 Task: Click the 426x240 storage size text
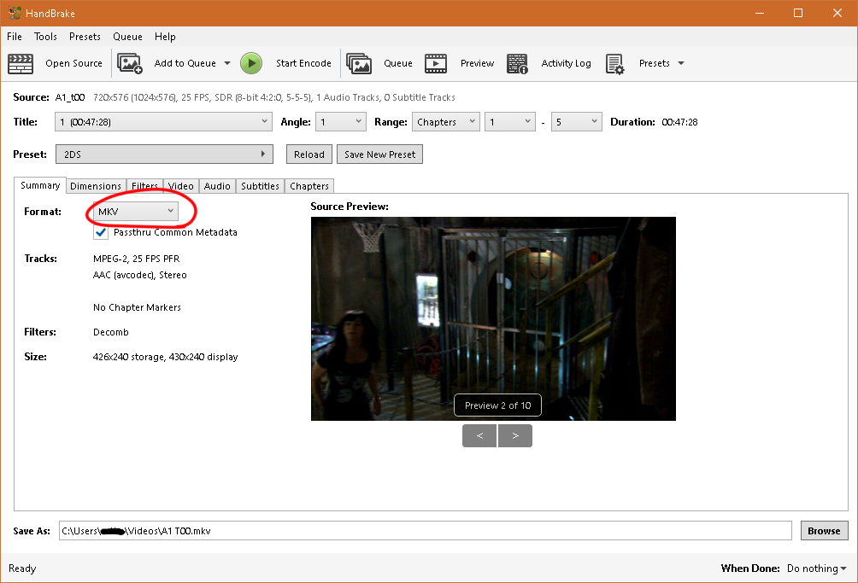coord(165,357)
